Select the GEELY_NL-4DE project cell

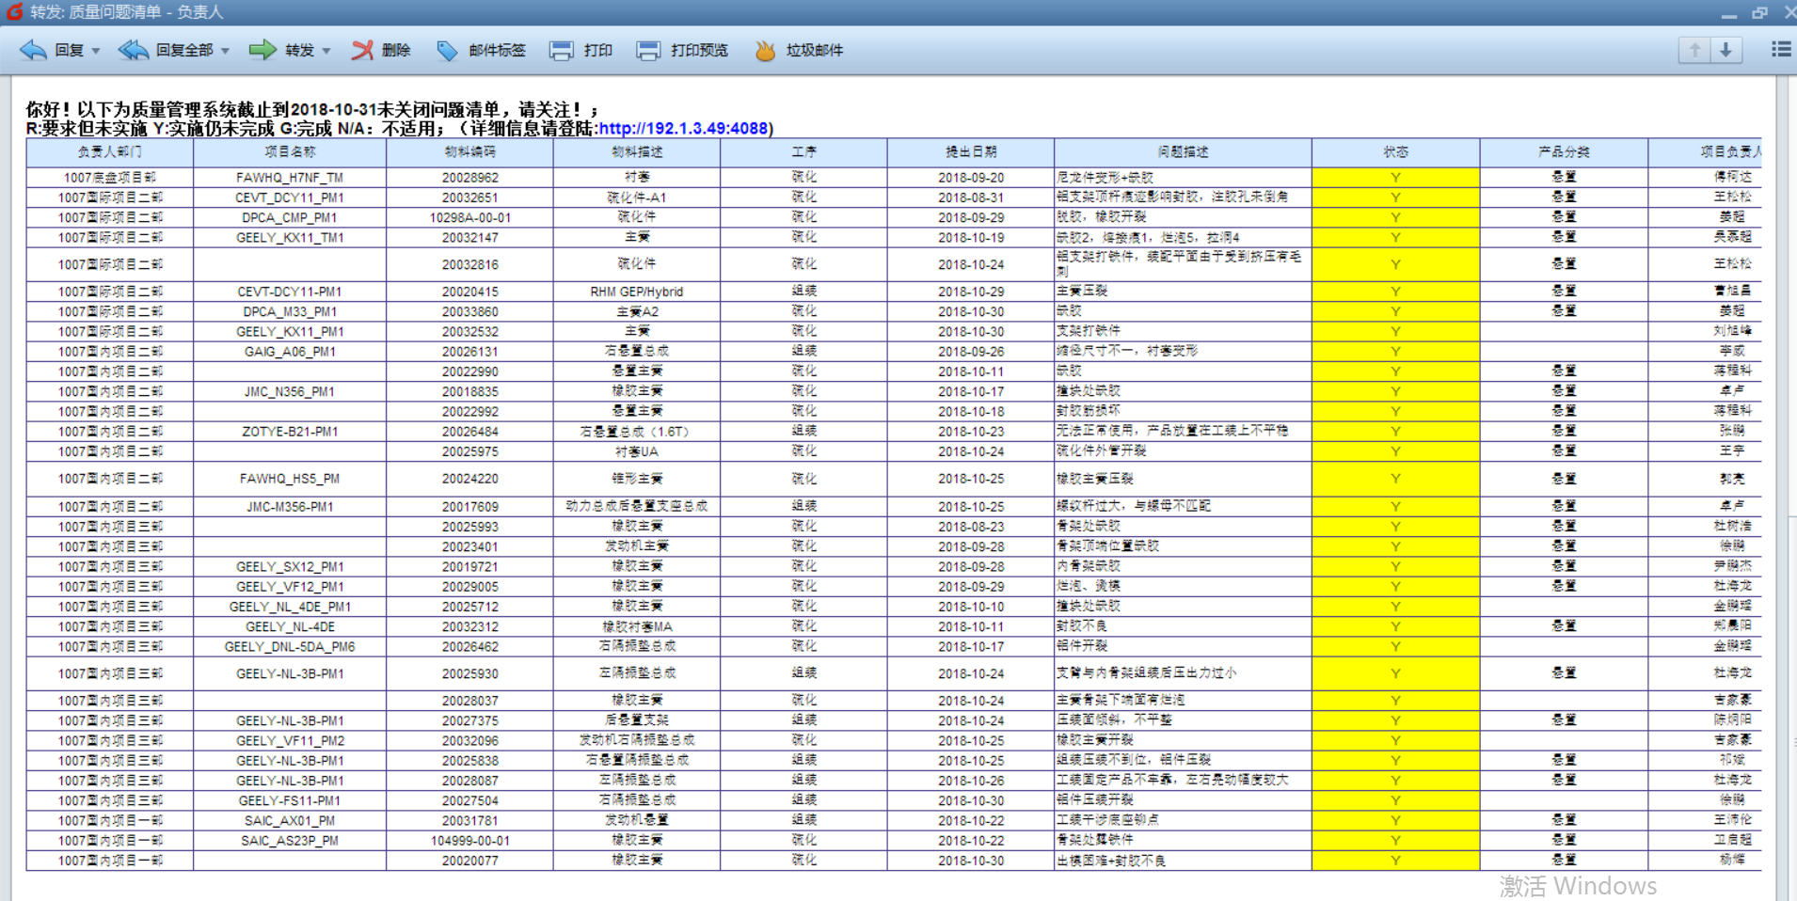[x=290, y=627]
